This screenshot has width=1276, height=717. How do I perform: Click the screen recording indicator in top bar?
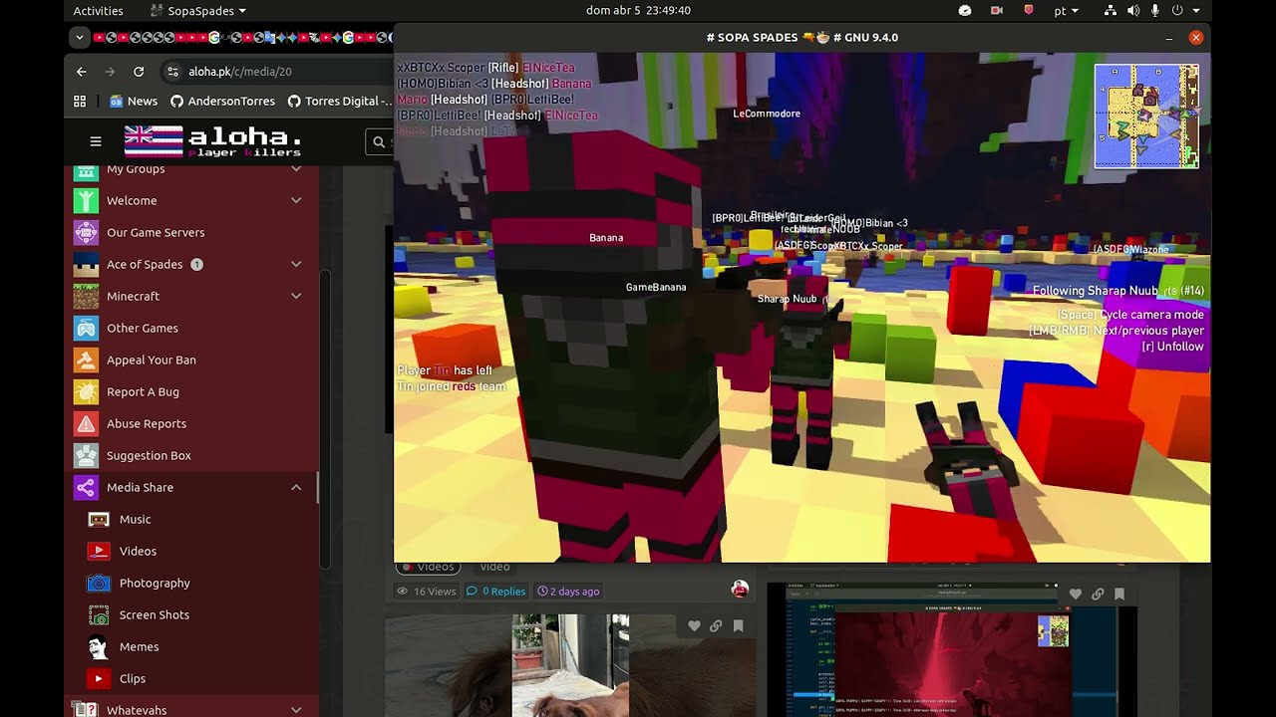click(x=996, y=11)
